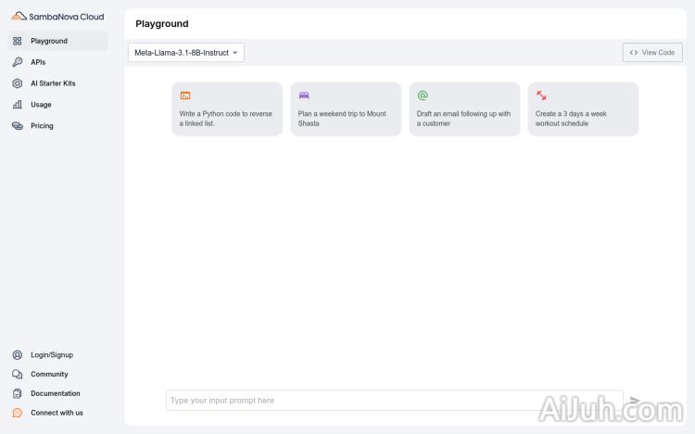
Task: Click the APIs key icon
Action: pos(18,62)
